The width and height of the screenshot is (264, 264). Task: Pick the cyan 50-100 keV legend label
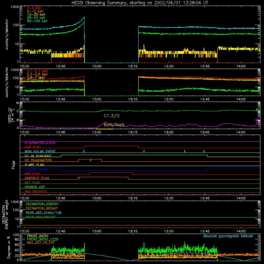(37, 21)
